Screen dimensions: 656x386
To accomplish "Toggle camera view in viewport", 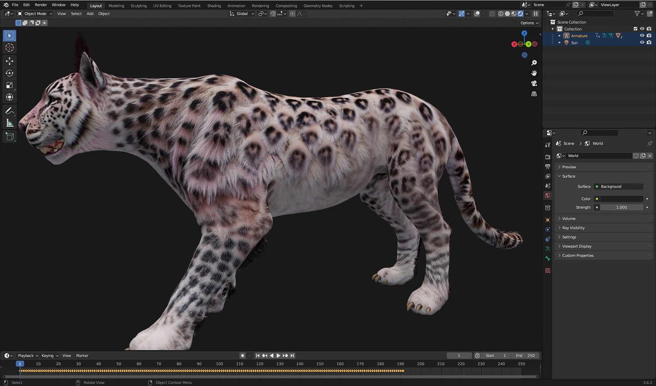I will 534,83.
